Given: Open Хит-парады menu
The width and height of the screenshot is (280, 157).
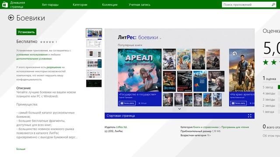Looking at the screenshot, I should pyautogui.click(x=50, y=5).
